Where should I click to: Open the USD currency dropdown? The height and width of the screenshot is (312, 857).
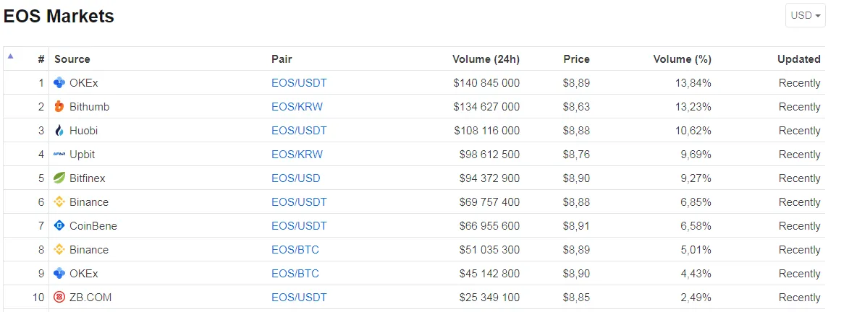tap(805, 15)
